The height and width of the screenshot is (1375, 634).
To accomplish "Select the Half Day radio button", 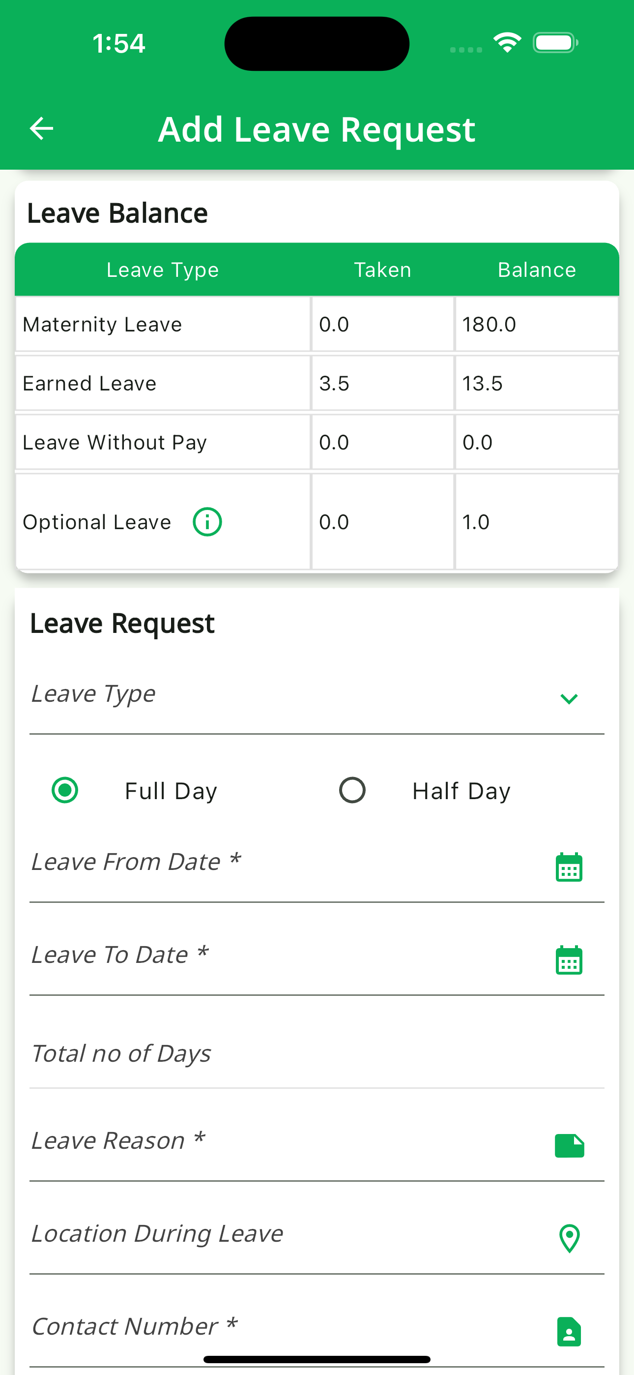I will pos(352,790).
